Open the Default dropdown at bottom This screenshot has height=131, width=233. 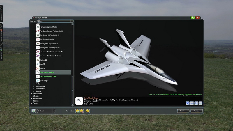(x=46, y=111)
